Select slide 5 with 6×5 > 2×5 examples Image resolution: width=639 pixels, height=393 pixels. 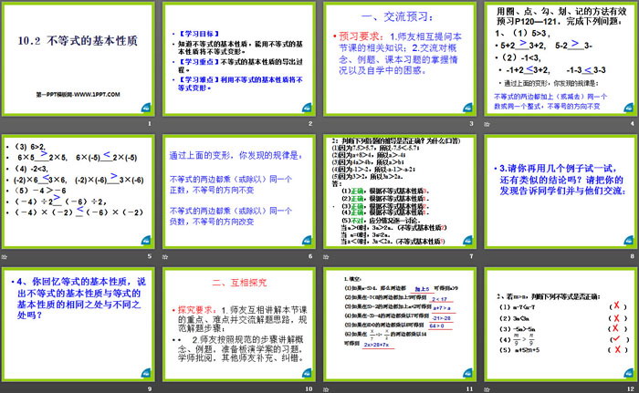78,191
